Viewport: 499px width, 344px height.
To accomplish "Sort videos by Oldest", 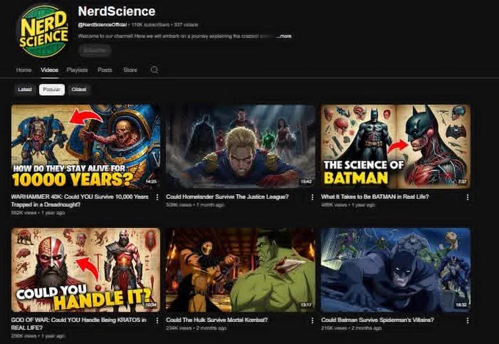I will click(79, 89).
